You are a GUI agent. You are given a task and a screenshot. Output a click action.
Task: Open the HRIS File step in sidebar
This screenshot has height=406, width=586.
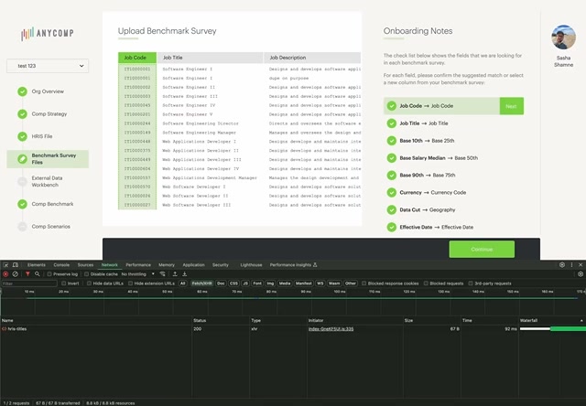coord(43,136)
